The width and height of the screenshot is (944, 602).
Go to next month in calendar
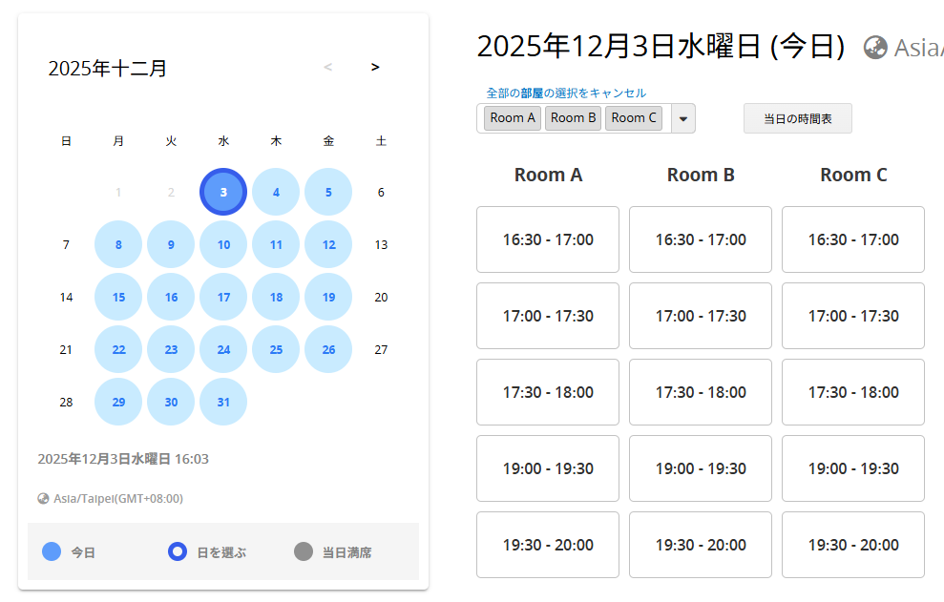tap(375, 67)
